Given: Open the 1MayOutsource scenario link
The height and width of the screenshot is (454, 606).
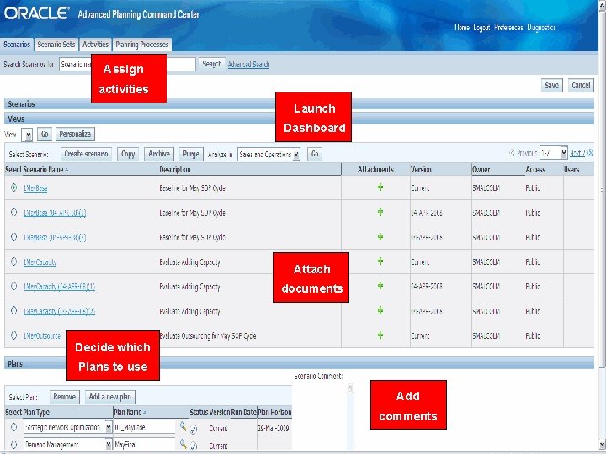Looking at the screenshot, I should pyautogui.click(x=42, y=335).
